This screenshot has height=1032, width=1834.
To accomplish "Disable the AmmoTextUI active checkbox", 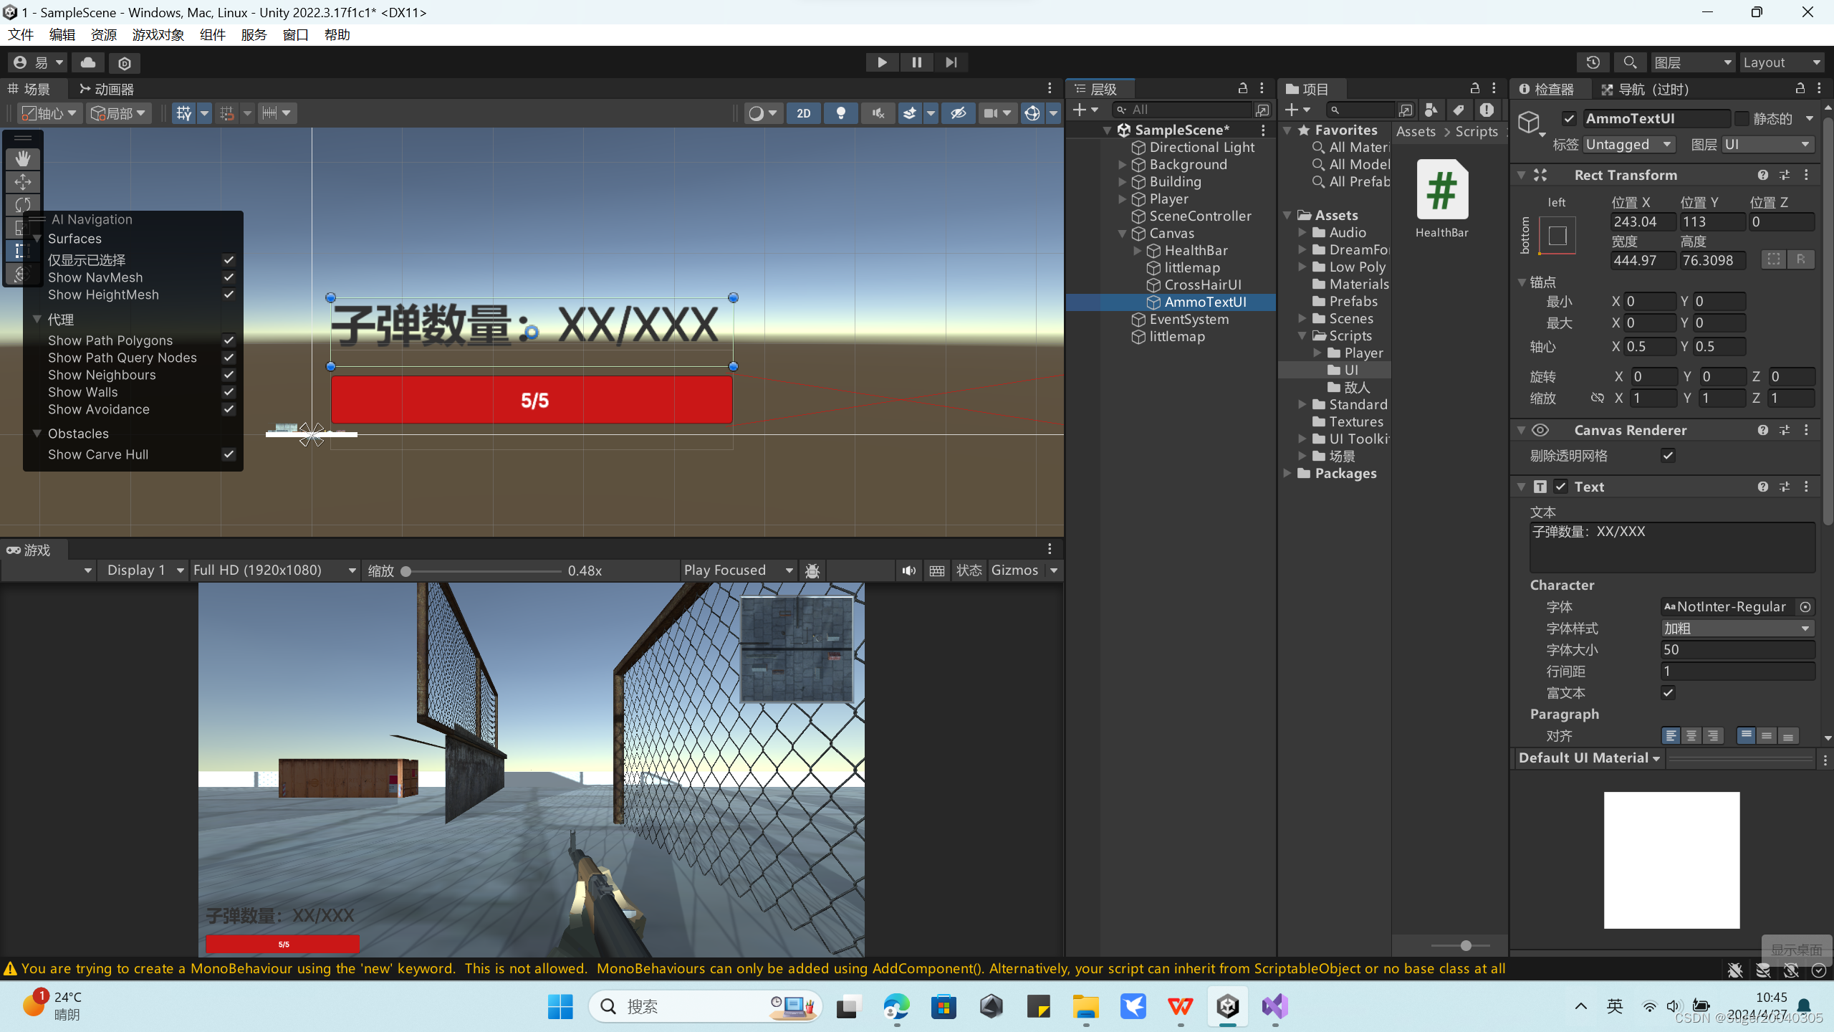I will [1569, 119].
